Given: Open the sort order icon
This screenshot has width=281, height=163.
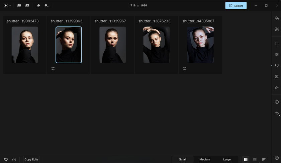Looking at the screenshot, I should point(264,159).
